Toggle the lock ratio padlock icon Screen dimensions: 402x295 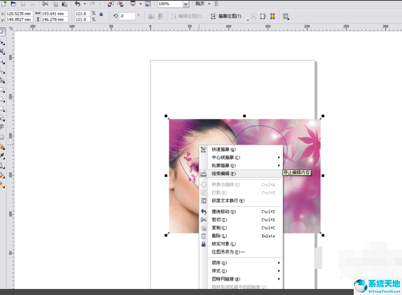point(101,14)
